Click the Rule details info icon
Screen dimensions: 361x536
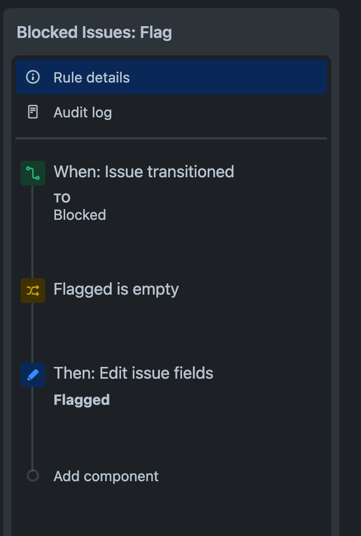[33, 77]
